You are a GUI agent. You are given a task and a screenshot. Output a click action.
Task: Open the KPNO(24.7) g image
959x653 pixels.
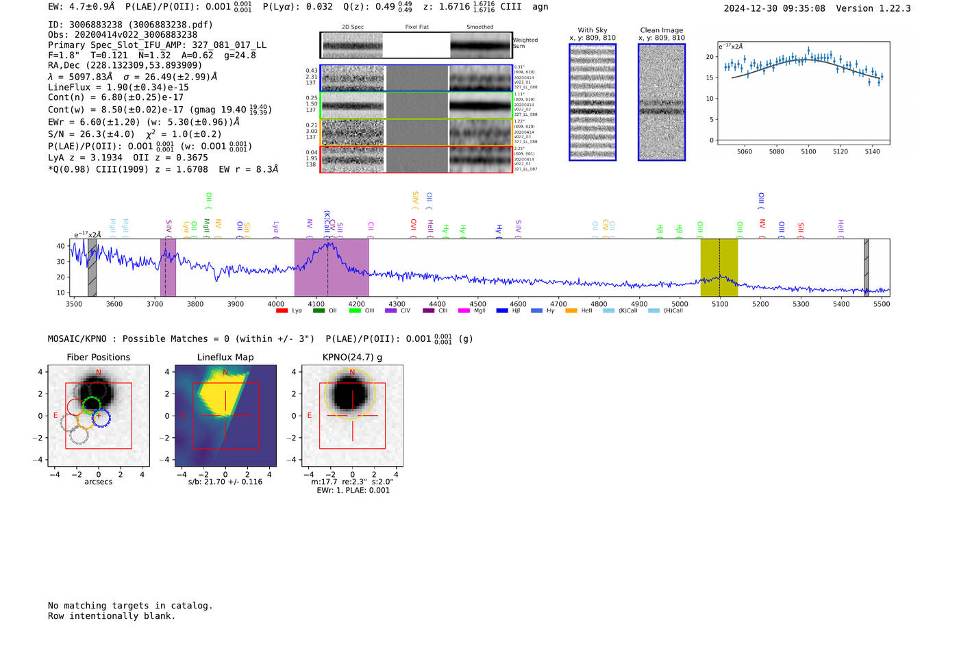[352, 416]
